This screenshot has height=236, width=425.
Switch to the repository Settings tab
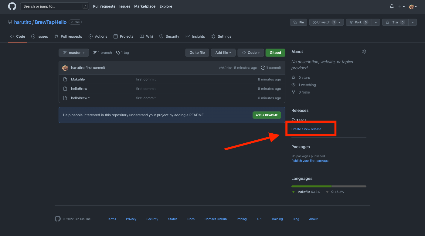tap(221, 36)
